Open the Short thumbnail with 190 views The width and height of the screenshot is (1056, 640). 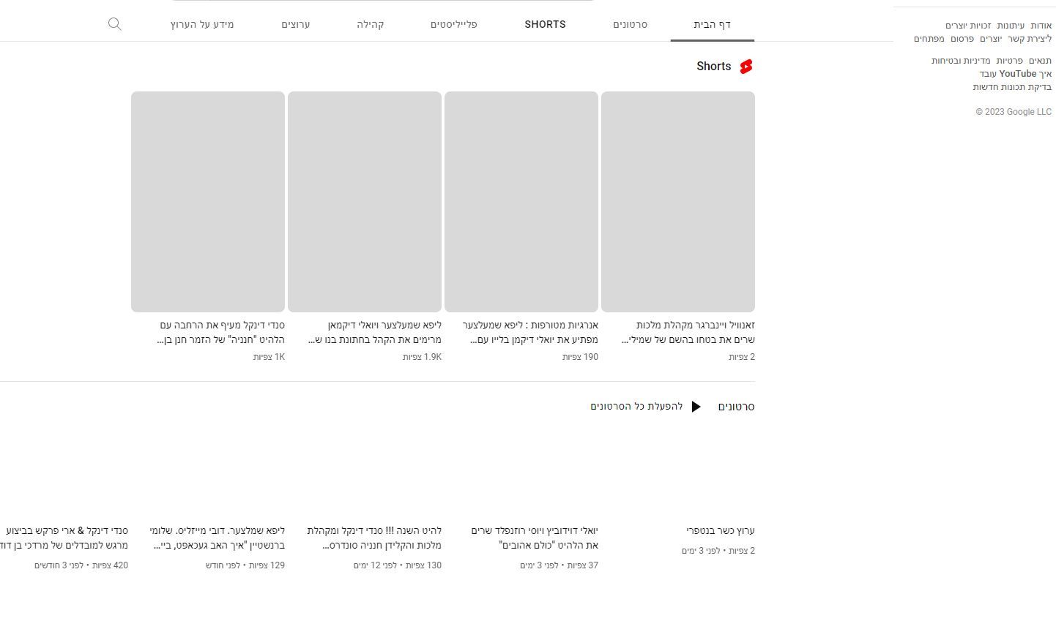tap(521, 201)
